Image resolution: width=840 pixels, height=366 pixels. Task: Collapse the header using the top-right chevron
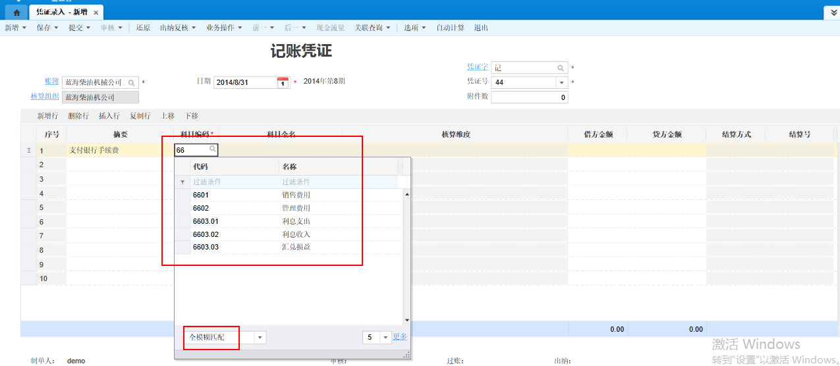point(833,13)
